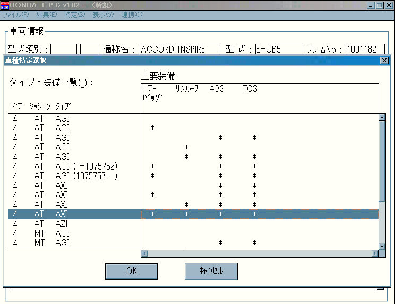395x304 pixels.
Task: Click the ドア column label
Action: pyautogui.click(x=16, y=107)
